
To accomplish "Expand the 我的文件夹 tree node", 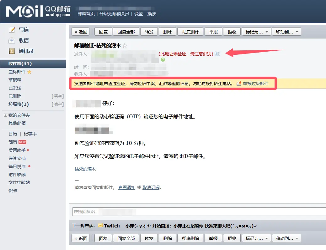I will pyautogui.click(x=5, y=115).
